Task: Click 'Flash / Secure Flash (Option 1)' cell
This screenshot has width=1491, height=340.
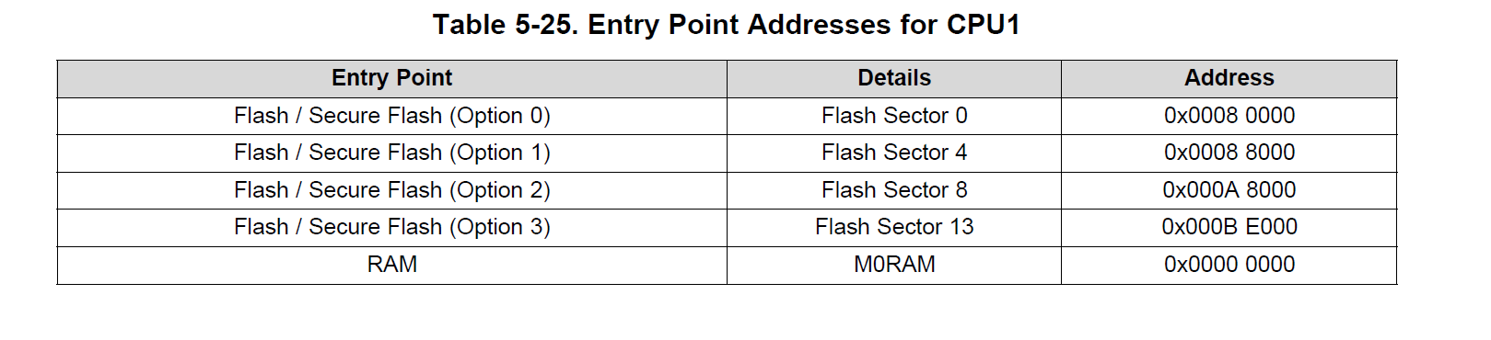Action: [392, 153]
